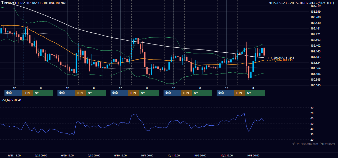Click the 9/29 00:00 time axis label
Image resolution: width=338 pixels, height=158 pixels.
click(x=41, y=155)
